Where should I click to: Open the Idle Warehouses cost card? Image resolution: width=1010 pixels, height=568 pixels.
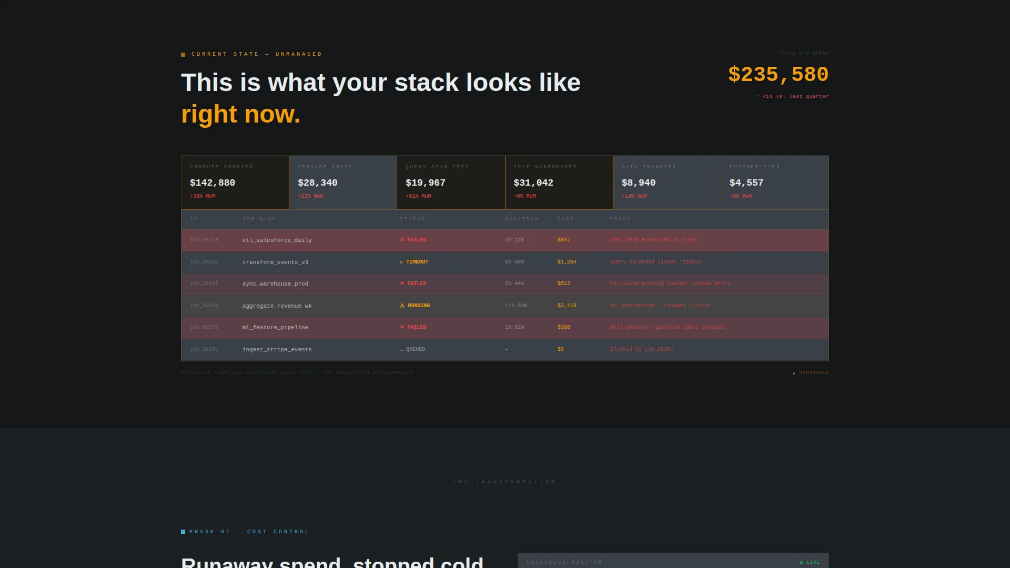[x=559, y=182]
